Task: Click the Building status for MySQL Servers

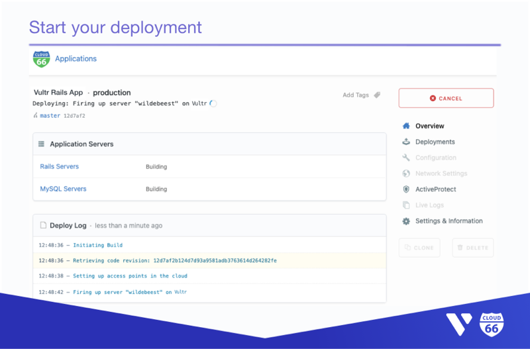Action: coord(156,189)
